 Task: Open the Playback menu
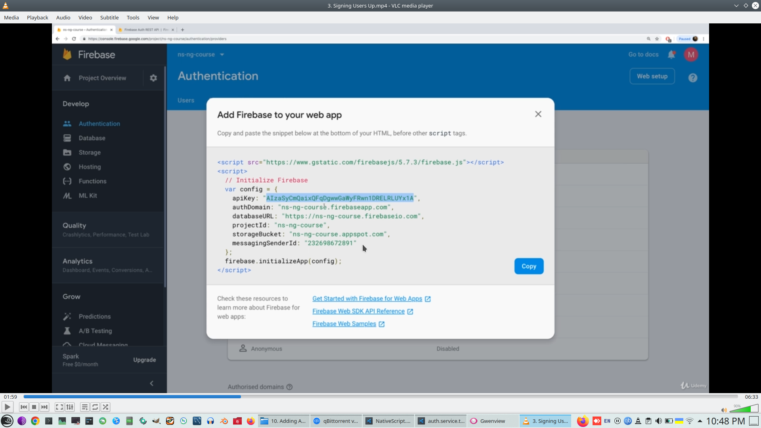(x=37, y=17)
